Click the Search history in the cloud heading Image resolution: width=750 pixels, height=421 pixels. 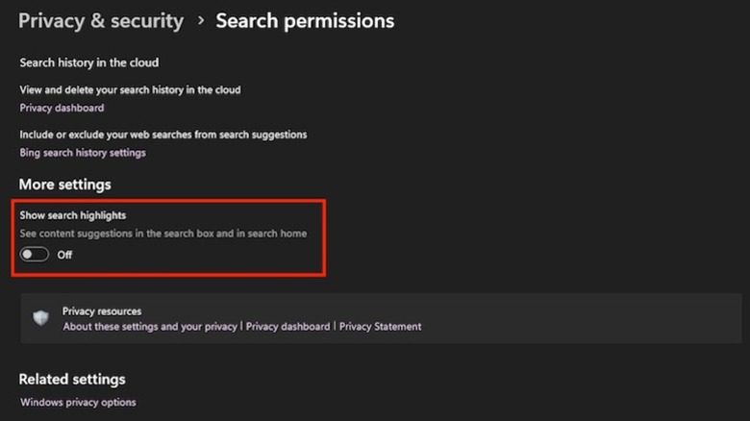(89, 62)
